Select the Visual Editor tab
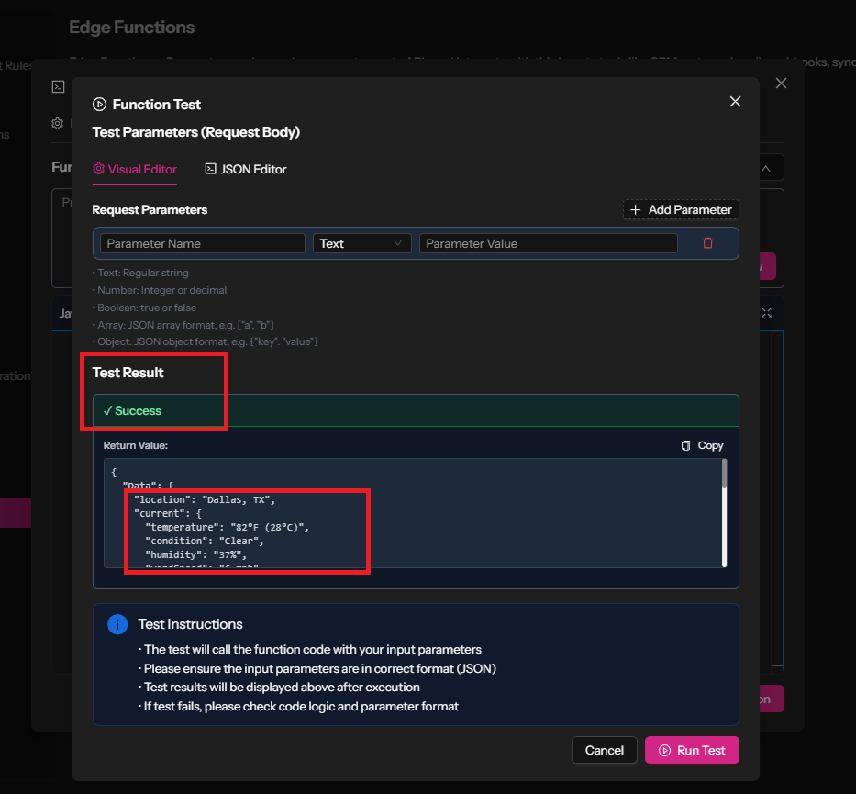Image resolution: width=856 pixels, height=794 pixels. coord(135,169)
